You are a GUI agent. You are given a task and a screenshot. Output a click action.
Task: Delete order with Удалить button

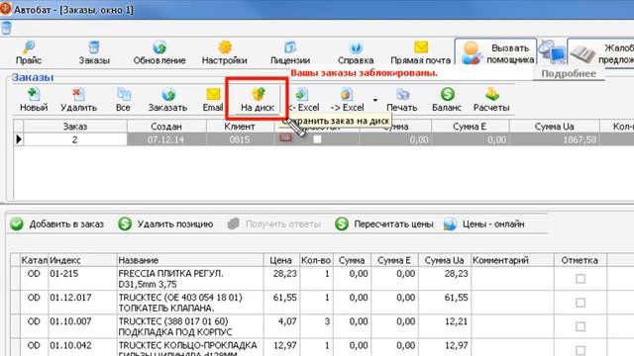(78, 100)
